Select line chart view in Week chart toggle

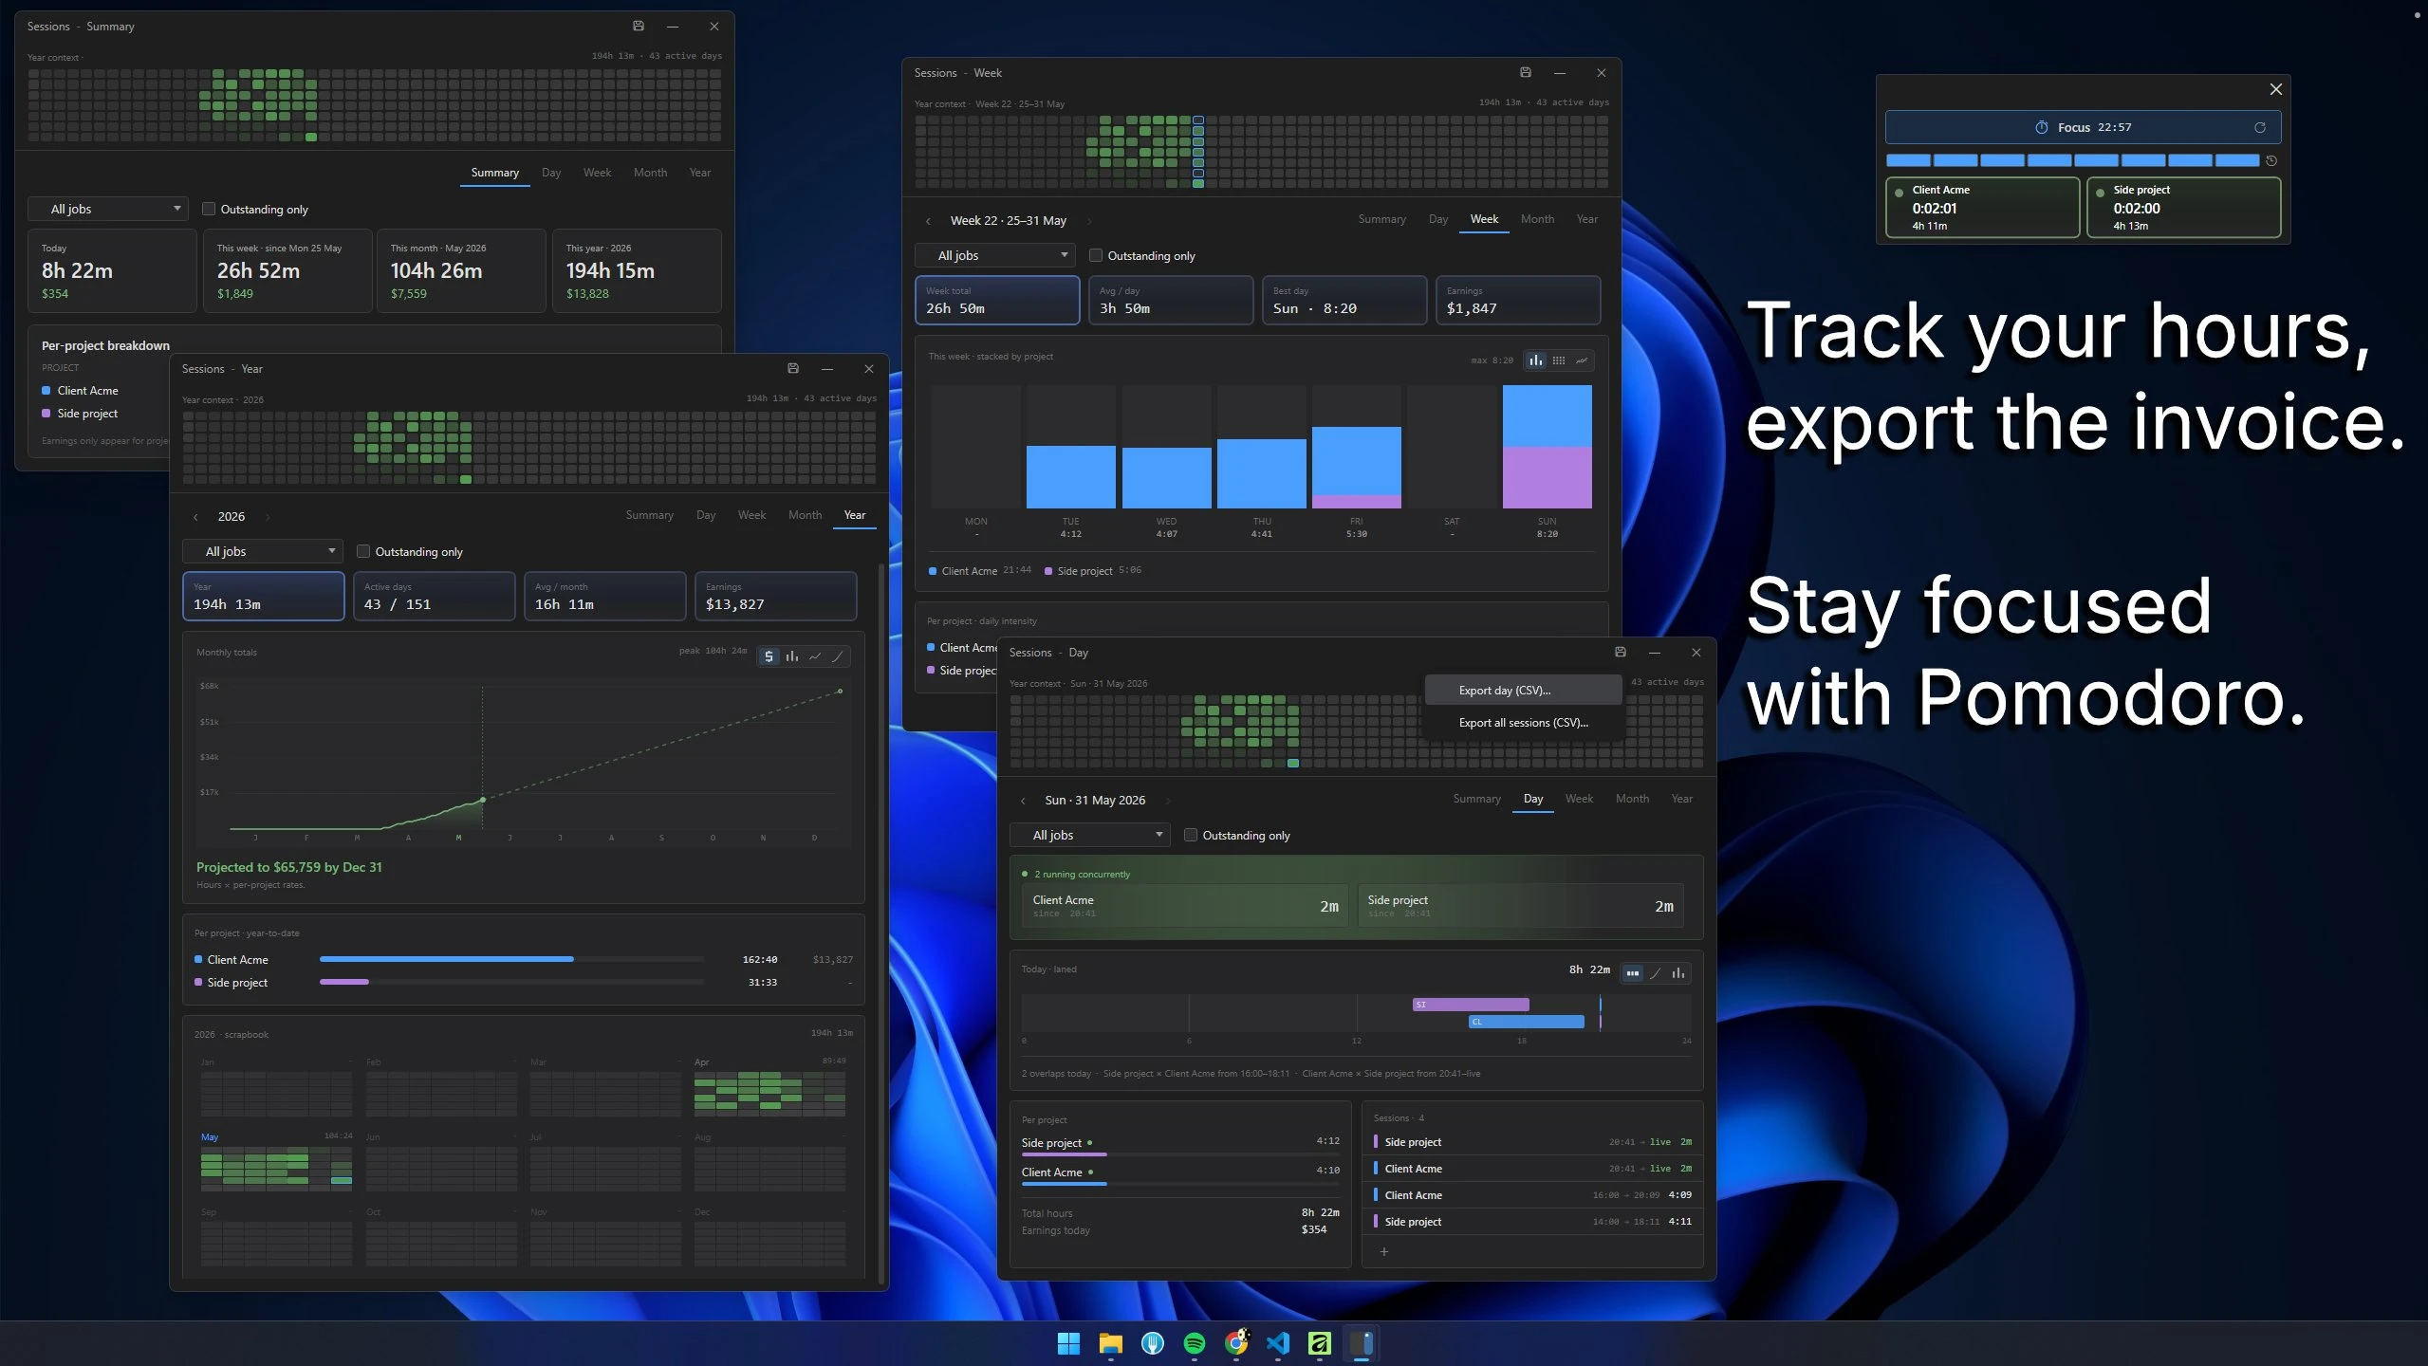pyautogui.click(x=1582, y=360)
